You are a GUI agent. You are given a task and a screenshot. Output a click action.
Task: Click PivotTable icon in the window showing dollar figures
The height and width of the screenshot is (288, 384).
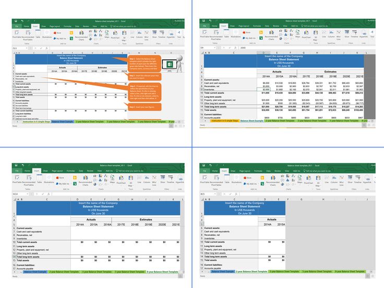point(205,34)
